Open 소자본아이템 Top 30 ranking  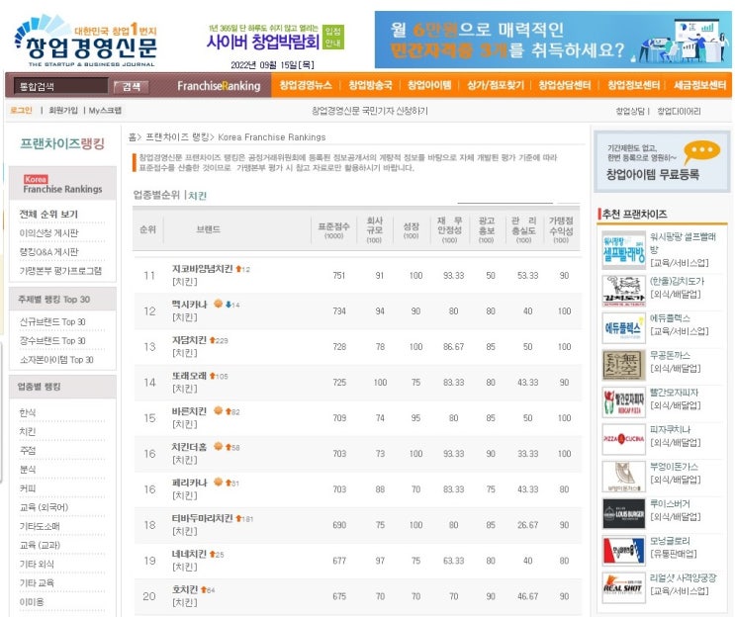(x=56, y=359)
